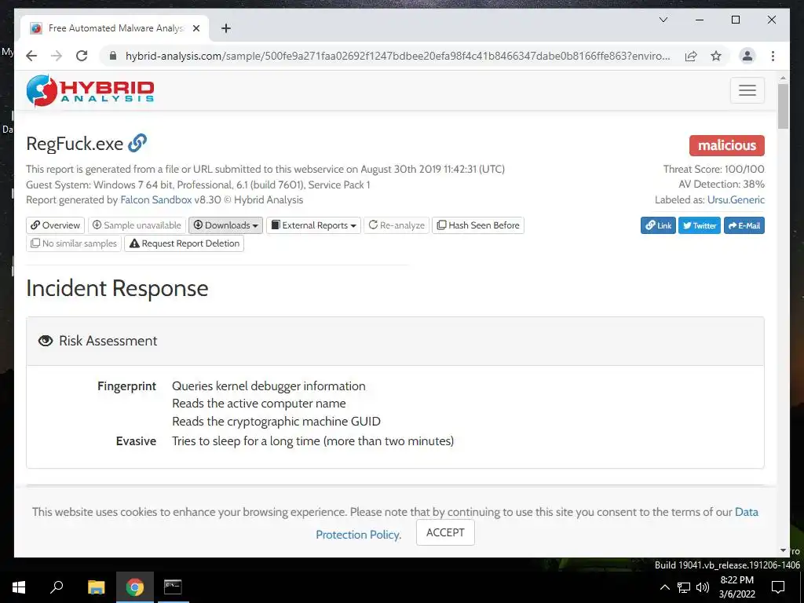The height and width of the screenshot is (603, 804).
Task: Open the Falcon Sandbox link
Action: (156, 200)
